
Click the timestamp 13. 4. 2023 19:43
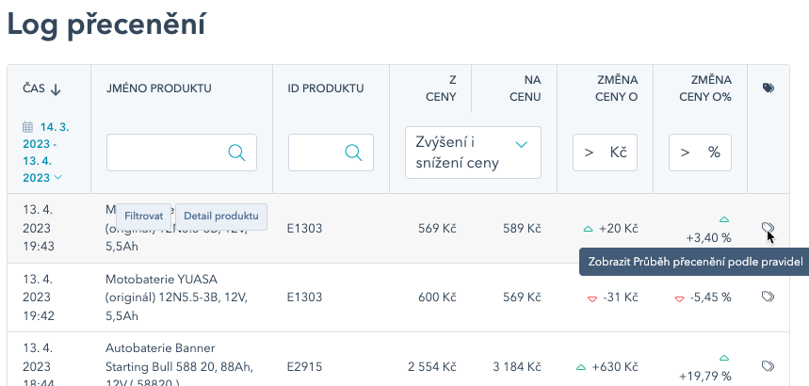(x=39, y=228)
